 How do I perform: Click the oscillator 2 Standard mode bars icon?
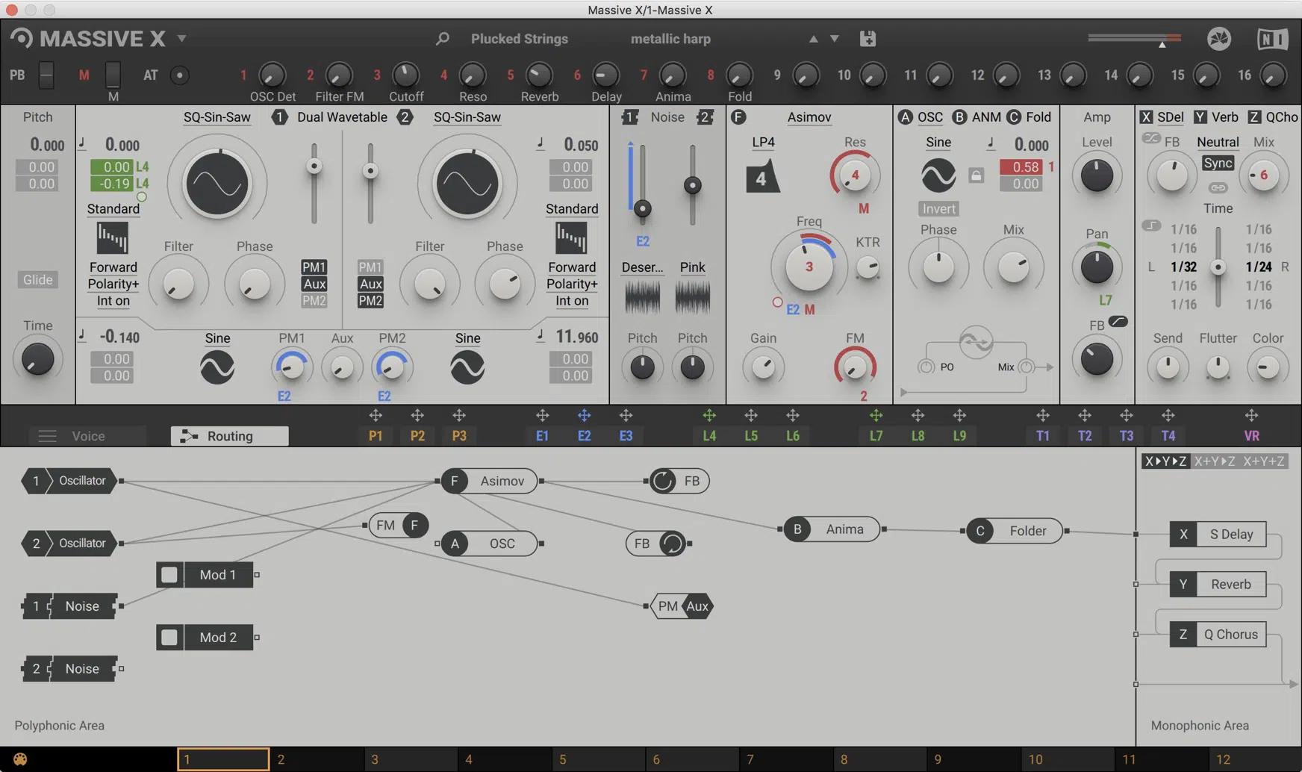(571, 238)
